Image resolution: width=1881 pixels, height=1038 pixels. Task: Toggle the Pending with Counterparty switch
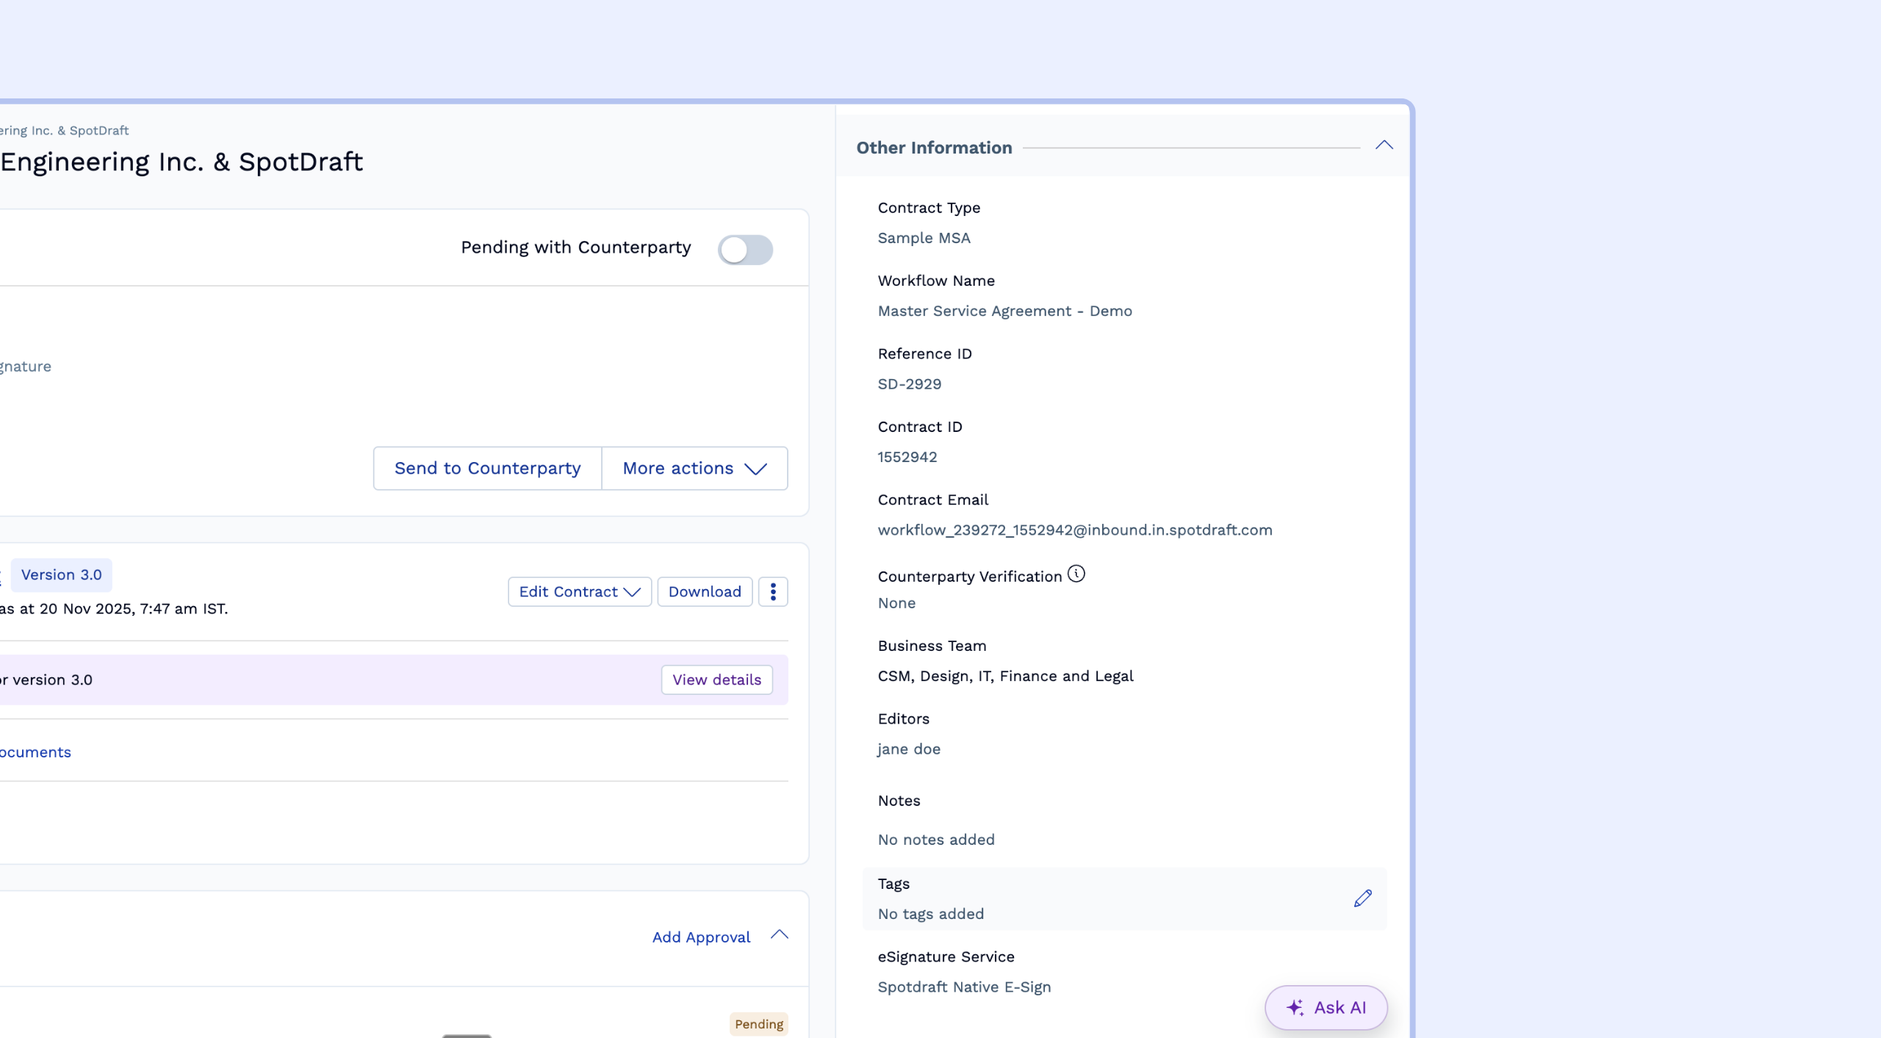coord(745,250)
